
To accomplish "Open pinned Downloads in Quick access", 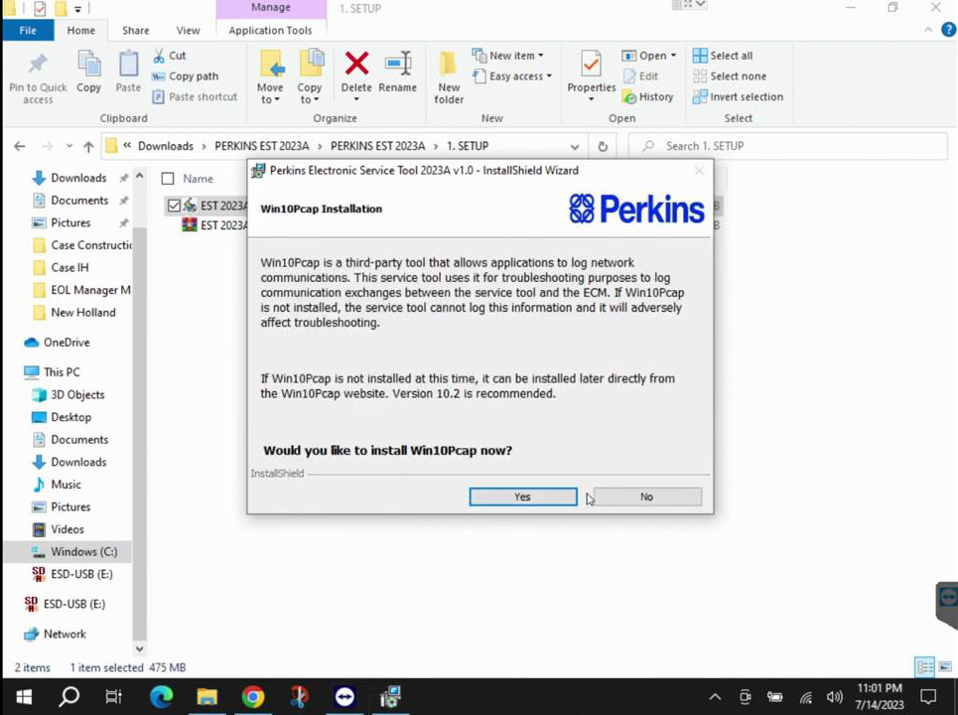I will (x=78, y=178).
